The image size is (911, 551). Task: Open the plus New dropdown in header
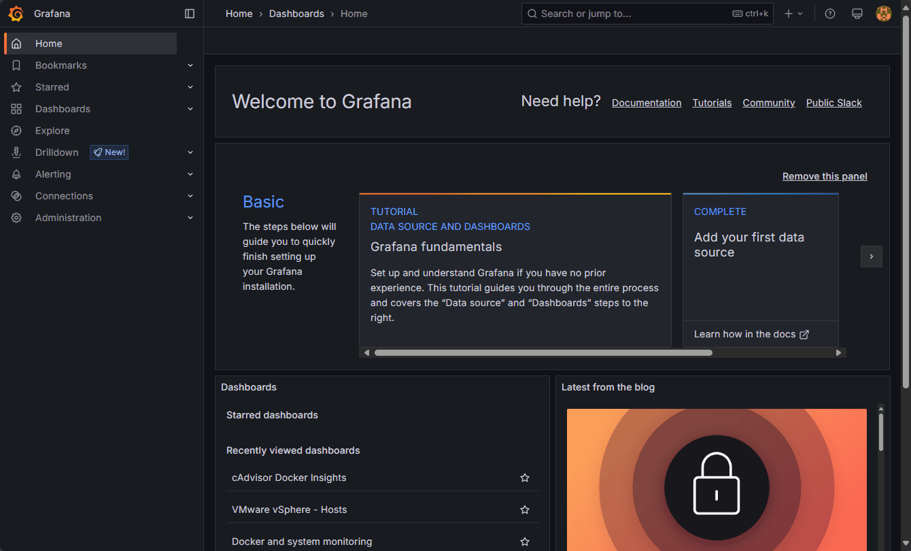click(793, 14)
